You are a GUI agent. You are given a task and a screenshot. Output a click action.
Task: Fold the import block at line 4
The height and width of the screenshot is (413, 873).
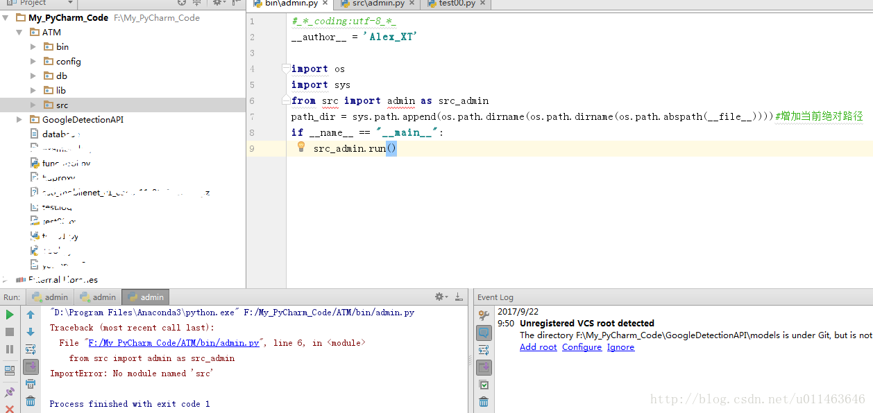286,69
